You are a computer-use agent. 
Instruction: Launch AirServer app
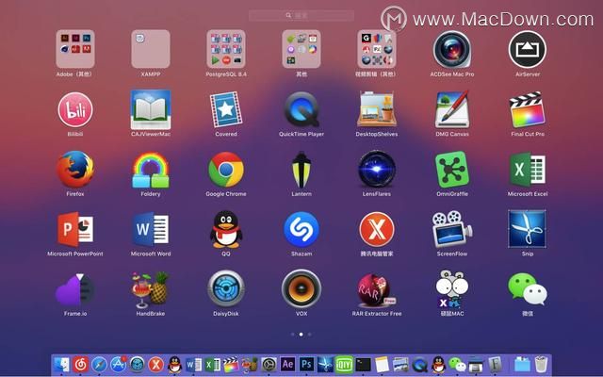pos(528,49)
